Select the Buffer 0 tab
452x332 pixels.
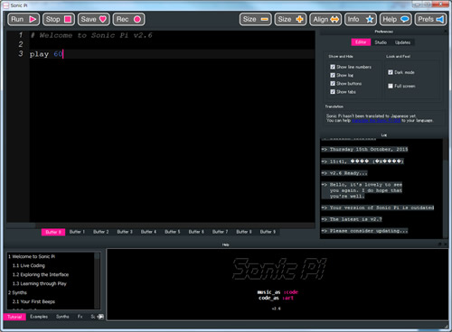tap(53, 232)
